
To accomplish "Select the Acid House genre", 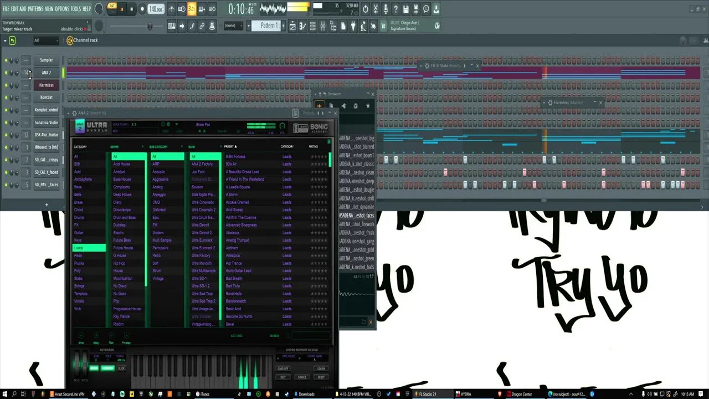I will (x=121, y=164).
